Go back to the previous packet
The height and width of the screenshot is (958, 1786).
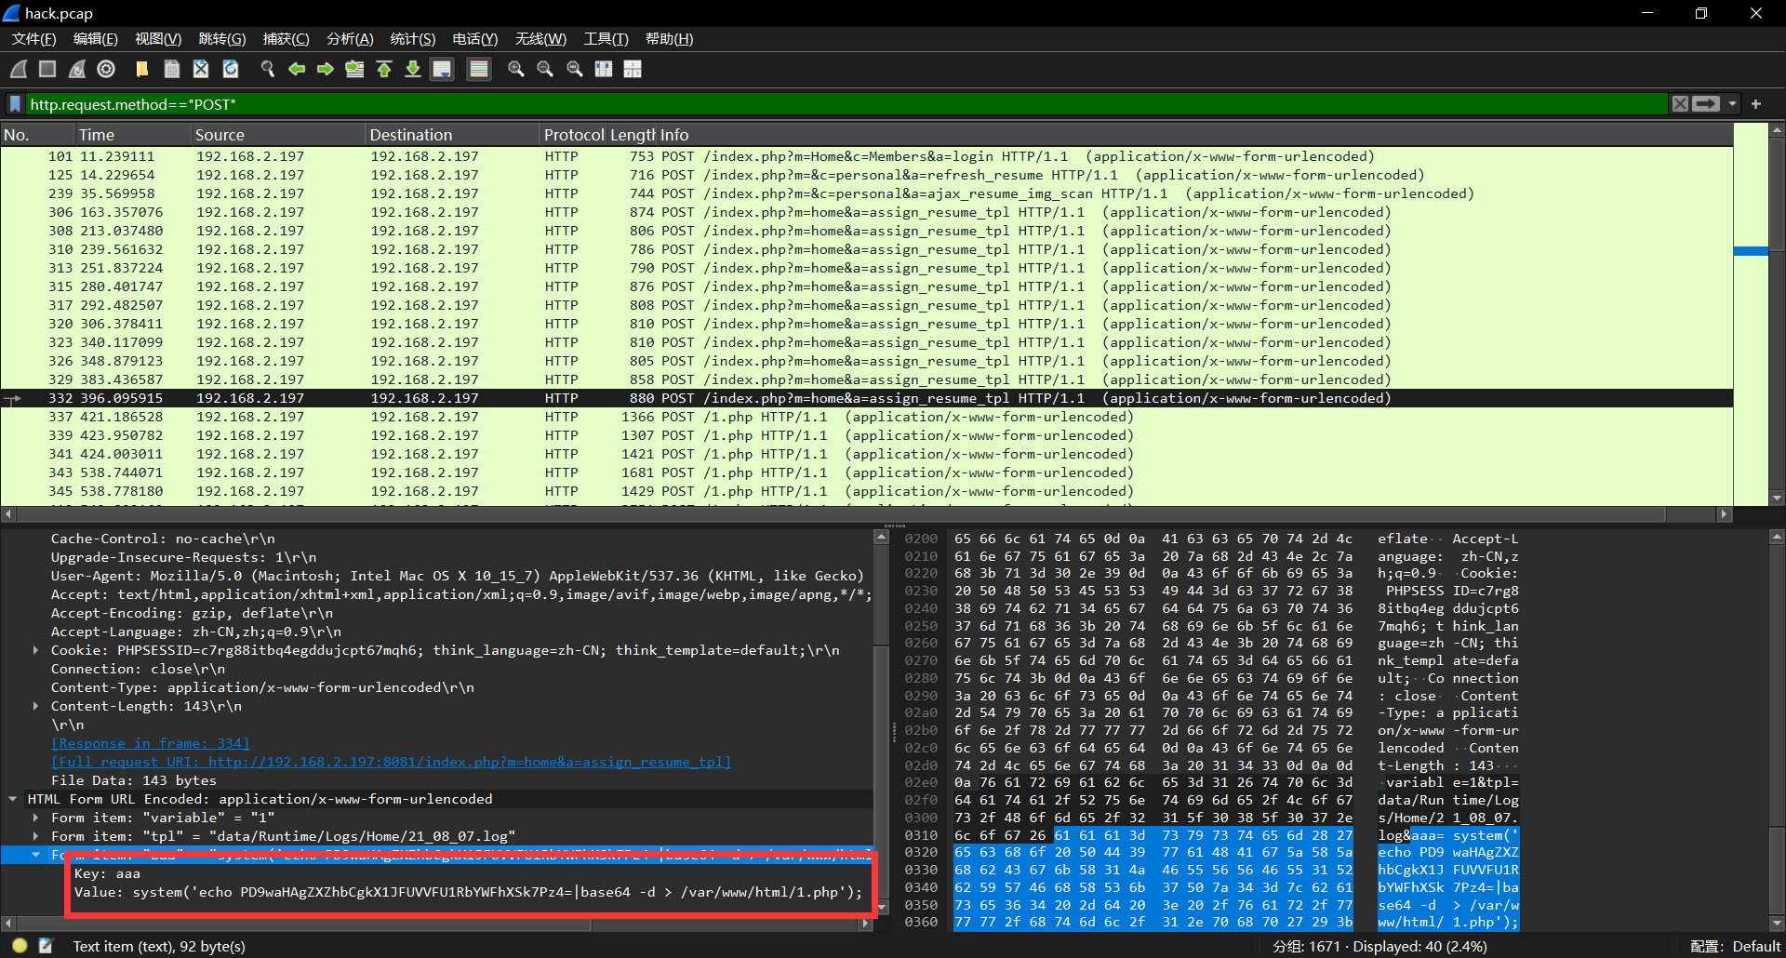click(297, 69)
